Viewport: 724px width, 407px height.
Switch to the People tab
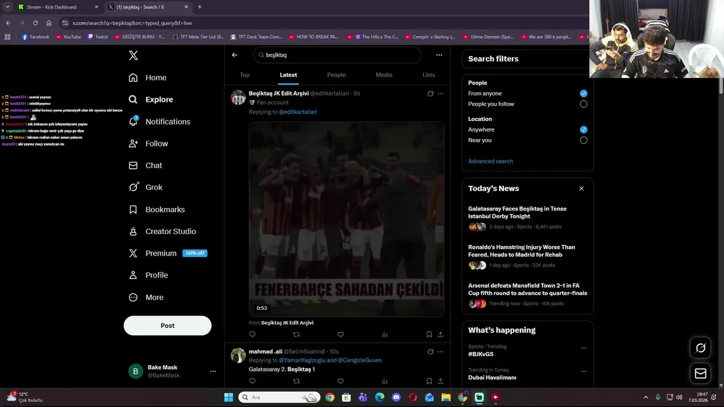coord(336,75)
